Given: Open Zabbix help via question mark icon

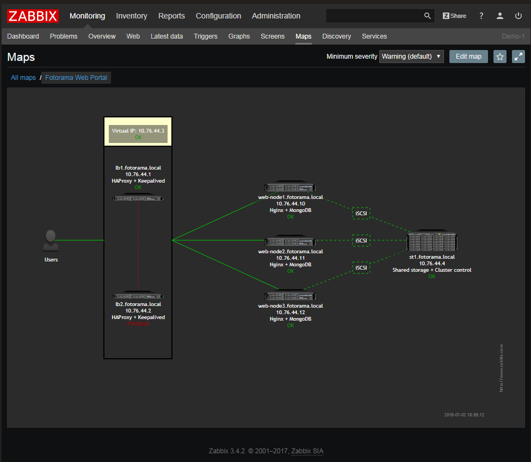Looking at the screenshot, I should (x=481, y=16).
